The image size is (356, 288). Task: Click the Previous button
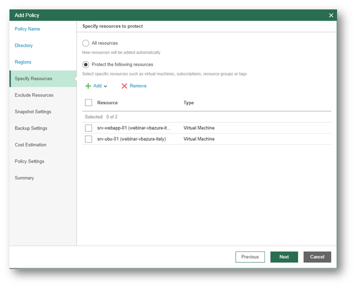(x=250, y=257)
